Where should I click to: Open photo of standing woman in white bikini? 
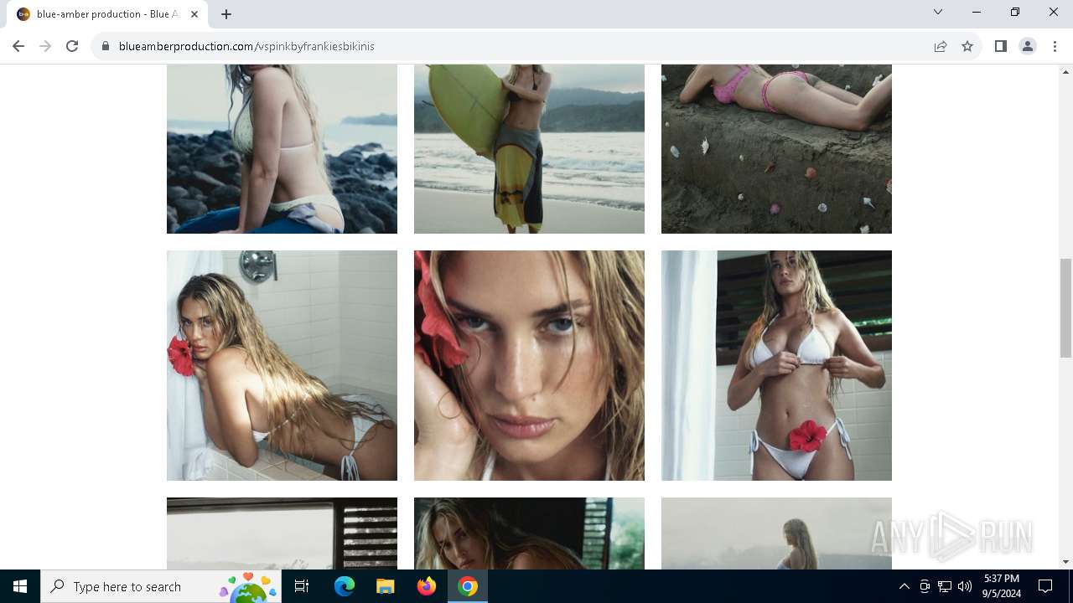coord(776,365)
